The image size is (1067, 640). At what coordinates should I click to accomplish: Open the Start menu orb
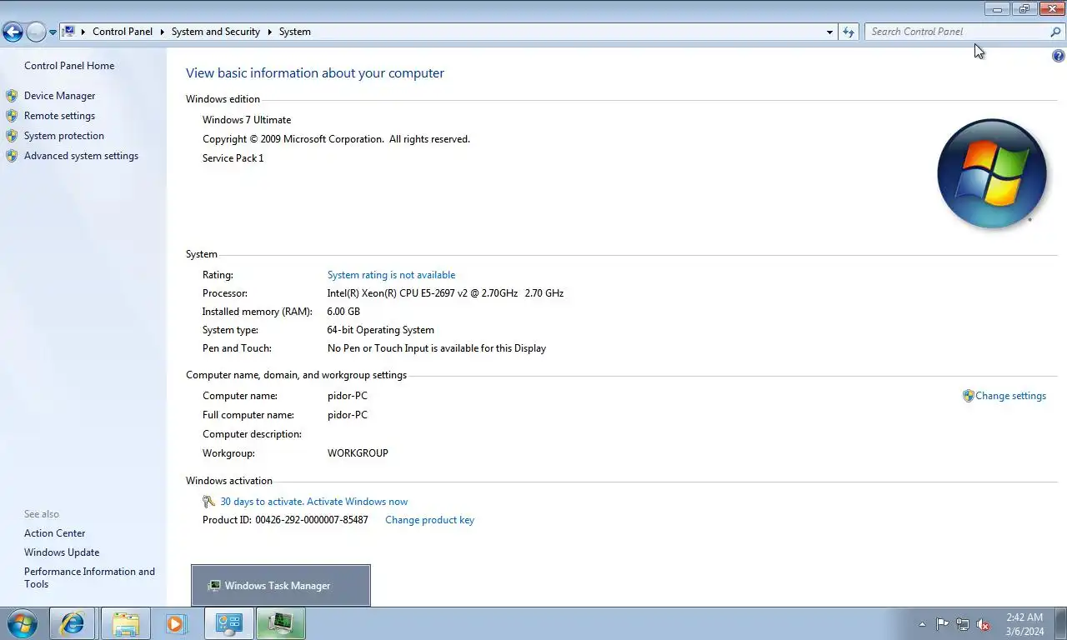[x=22, y=623]
